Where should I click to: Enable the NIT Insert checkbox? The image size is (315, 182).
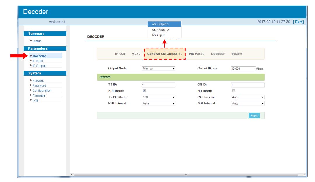(233, 91)
